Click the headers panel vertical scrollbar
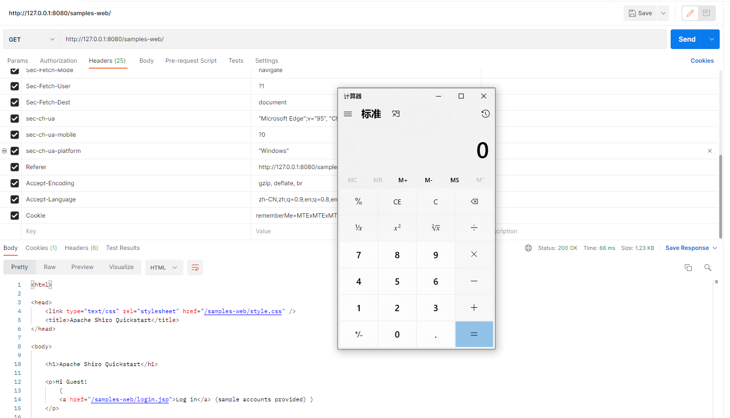The image size is (730, 418). click(x=721, y=196)
